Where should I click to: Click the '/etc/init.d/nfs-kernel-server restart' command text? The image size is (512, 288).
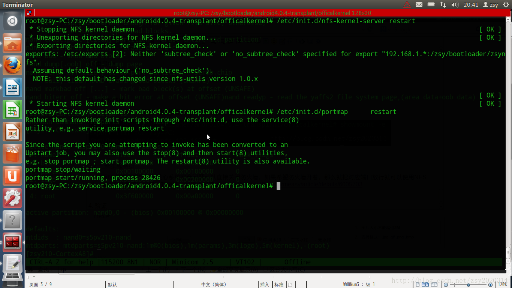[346, 21]
